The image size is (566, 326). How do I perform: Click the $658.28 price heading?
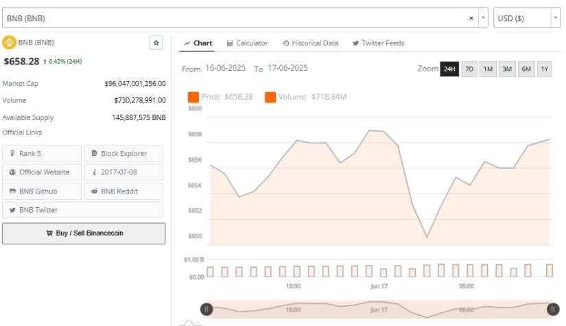coord(21,62)
